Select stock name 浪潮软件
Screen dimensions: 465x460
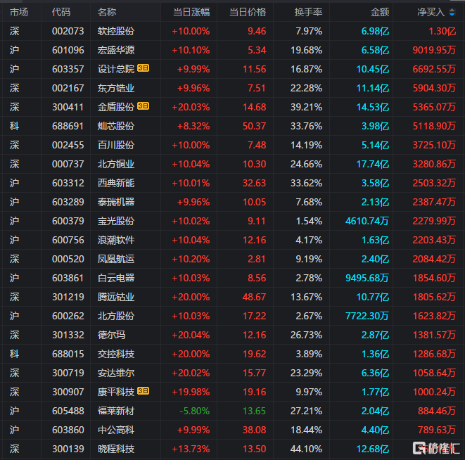(116, 240)
